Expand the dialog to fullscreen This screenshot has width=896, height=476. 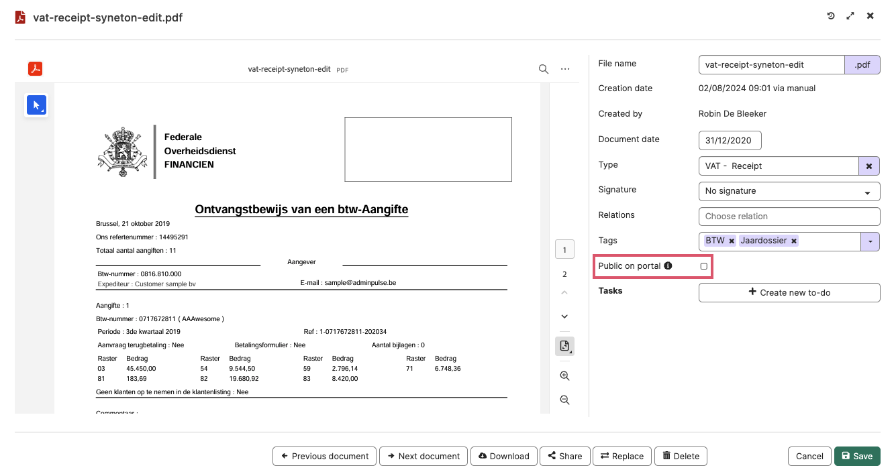[x=850, y=16]
